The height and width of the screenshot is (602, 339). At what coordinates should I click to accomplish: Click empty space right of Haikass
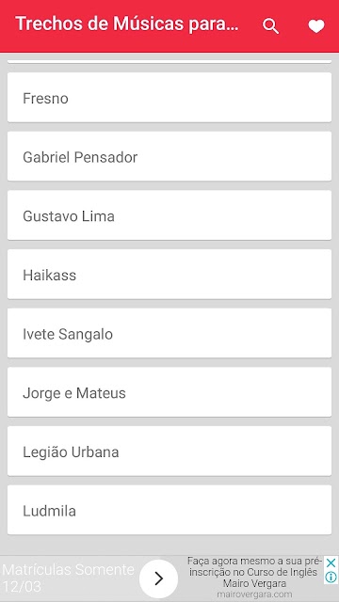[x=203, y=275]
